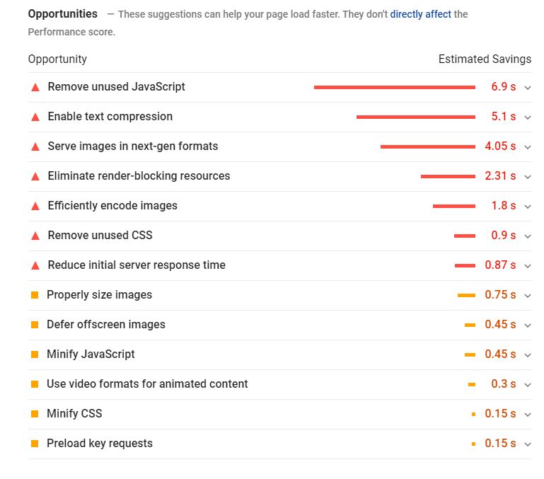Click red triangle icon beside Remove unused JavaScript
This screenshot has height=479, width=544.
point(35,87)
